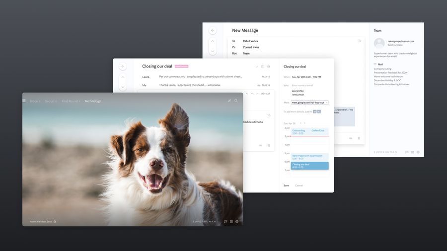
Task: Select the Technology tab
Action: point(93,101)
